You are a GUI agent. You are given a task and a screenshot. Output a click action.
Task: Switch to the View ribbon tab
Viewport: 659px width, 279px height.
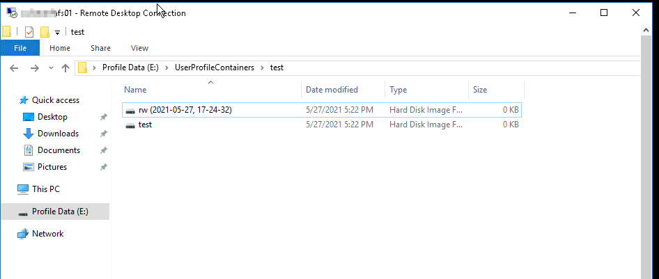[139, 48]
